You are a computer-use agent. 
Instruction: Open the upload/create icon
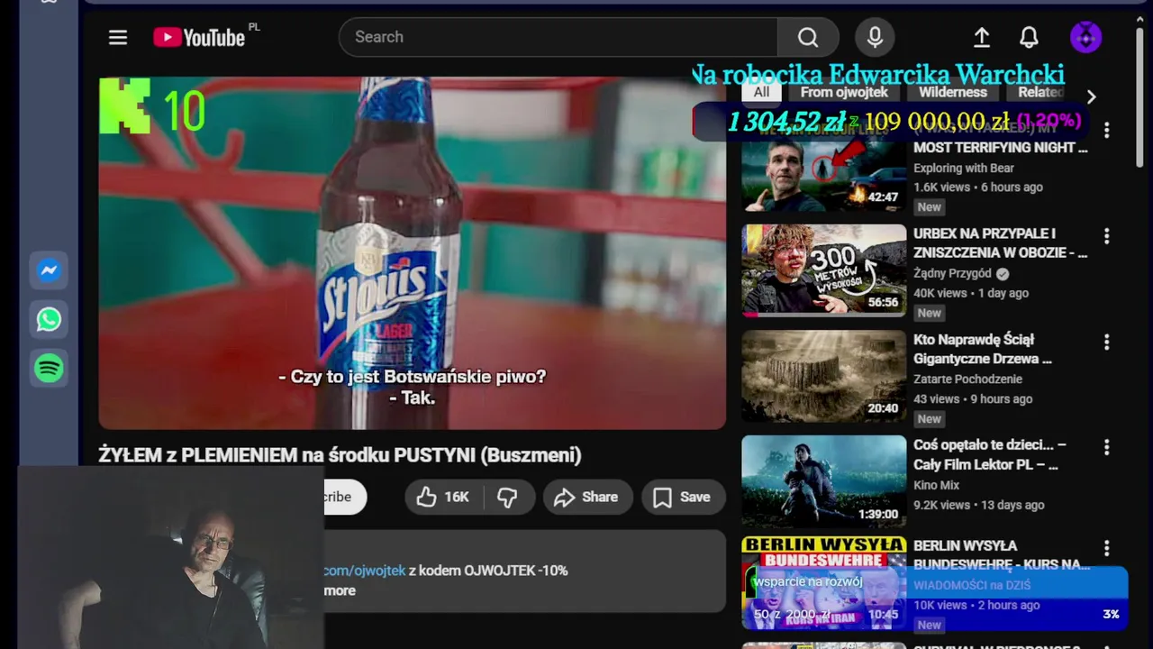[982, 37]
